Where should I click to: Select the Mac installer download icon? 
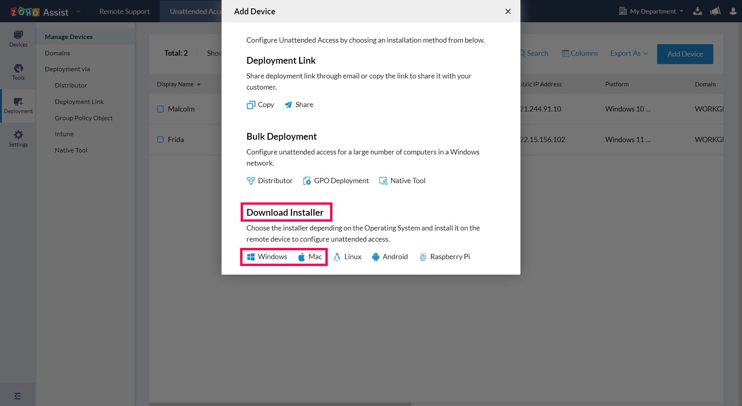point(301,257)
